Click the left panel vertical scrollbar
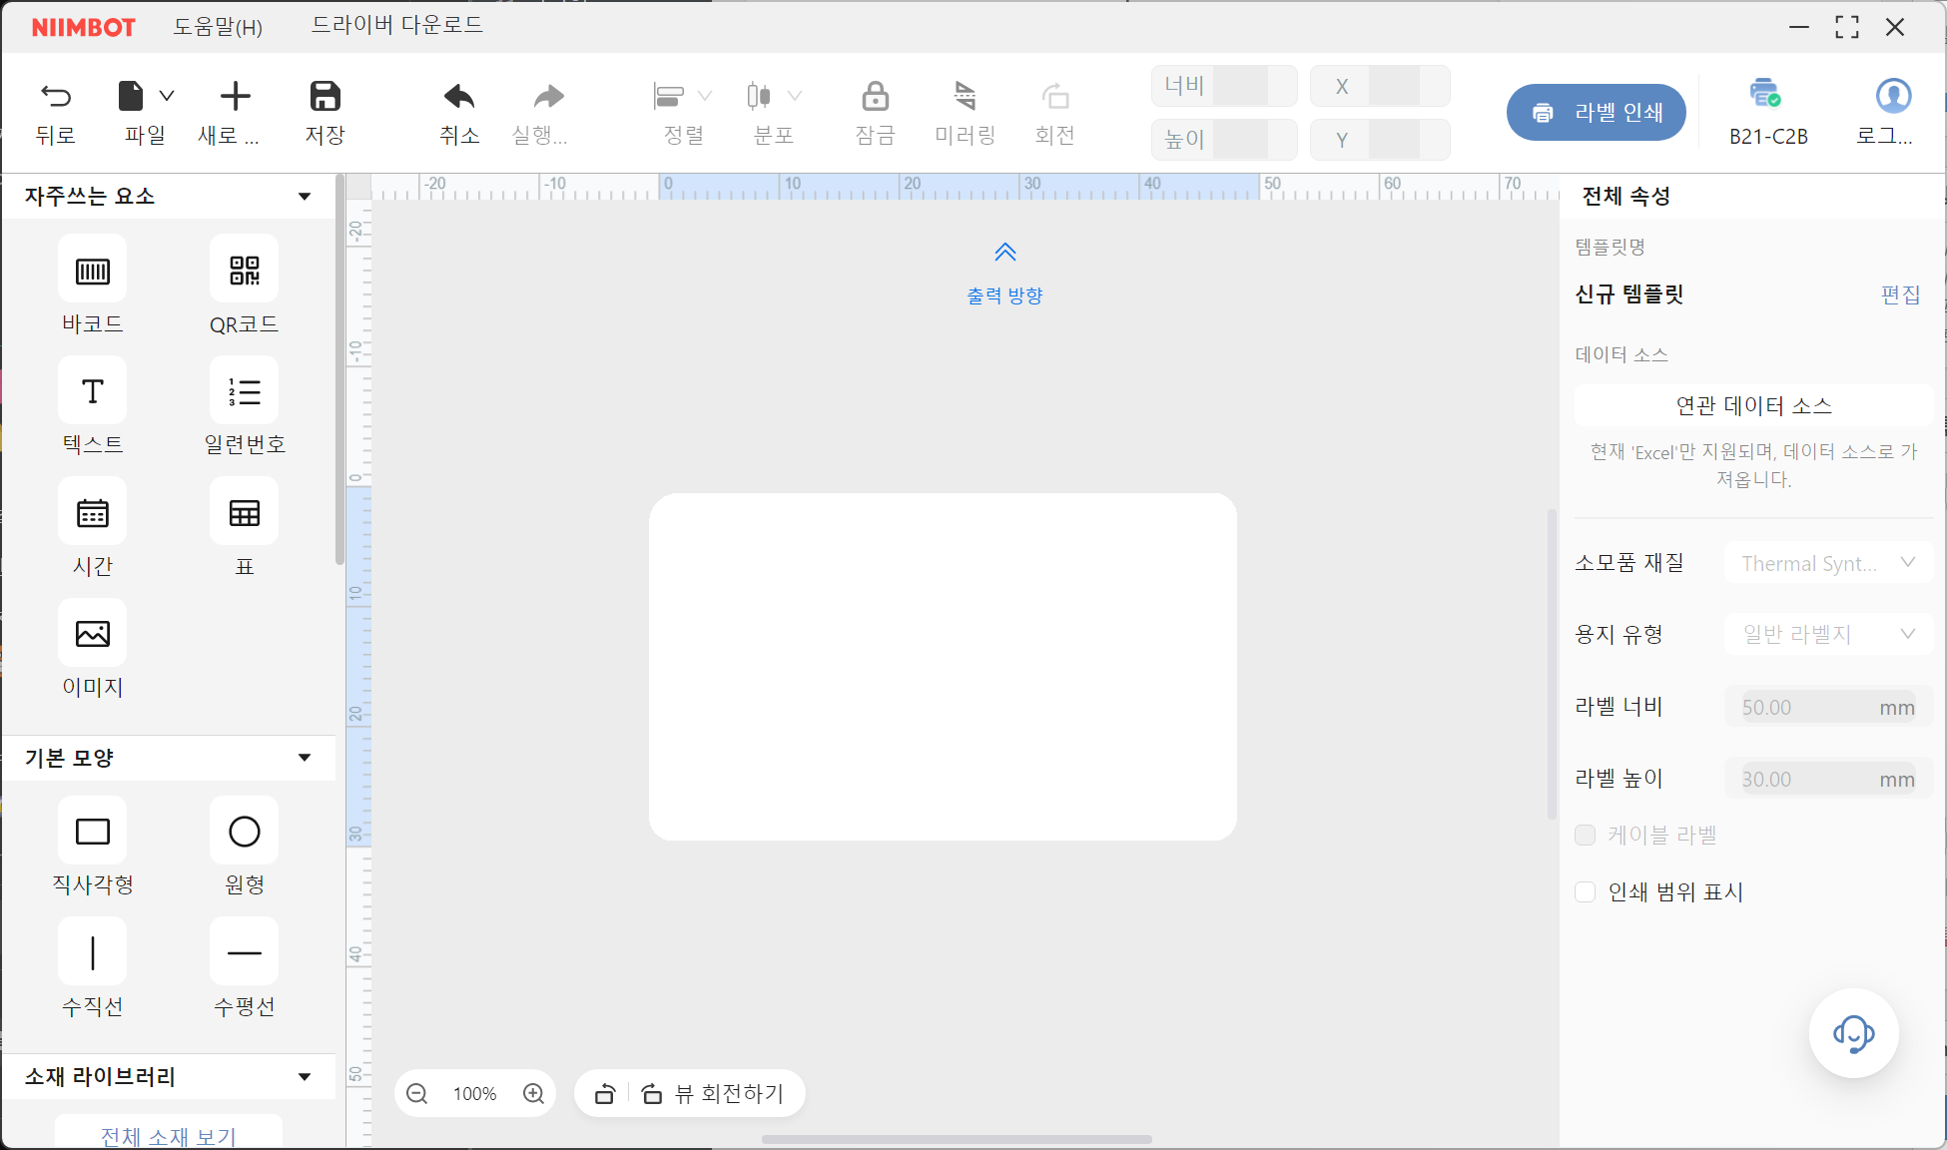The width and height of the screenshot is (1947, 1150). pyautogui.click(x=339, y=369)
